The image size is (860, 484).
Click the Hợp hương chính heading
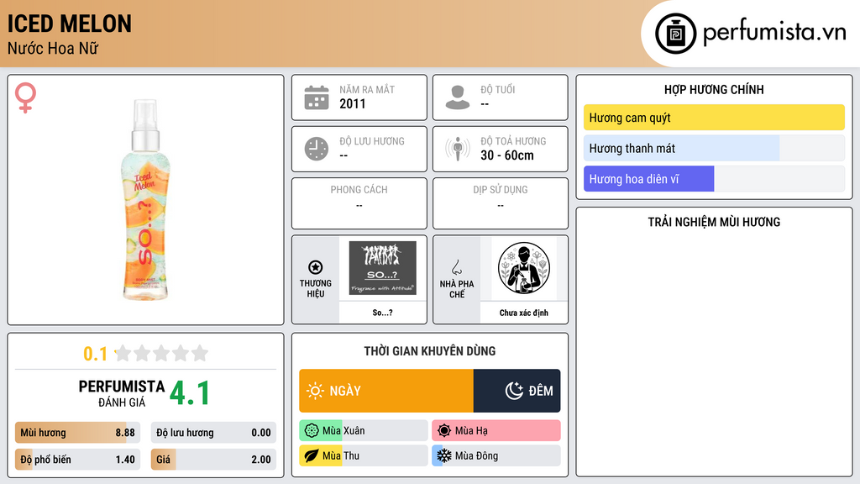714,89
